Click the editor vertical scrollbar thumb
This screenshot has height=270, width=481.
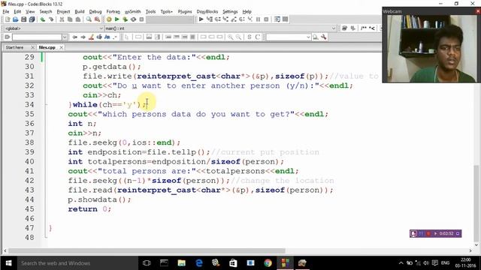[476, 203]
